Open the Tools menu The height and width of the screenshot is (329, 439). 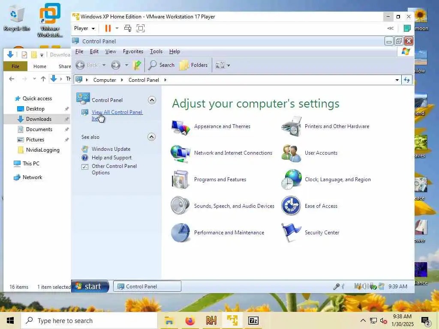[156, 51]
